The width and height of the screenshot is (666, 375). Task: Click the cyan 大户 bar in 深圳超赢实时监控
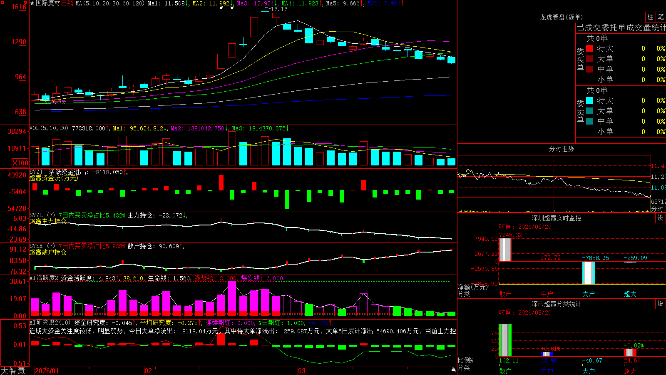click(588, 272)
